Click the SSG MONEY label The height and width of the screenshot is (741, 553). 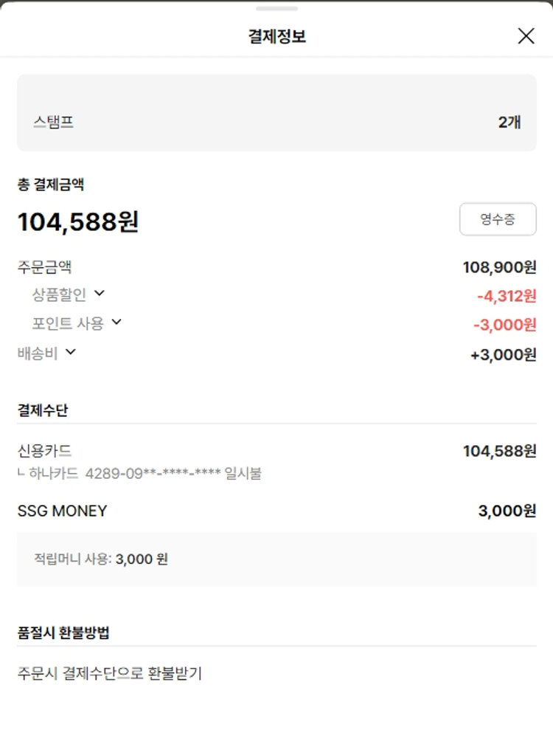[62, 511]
